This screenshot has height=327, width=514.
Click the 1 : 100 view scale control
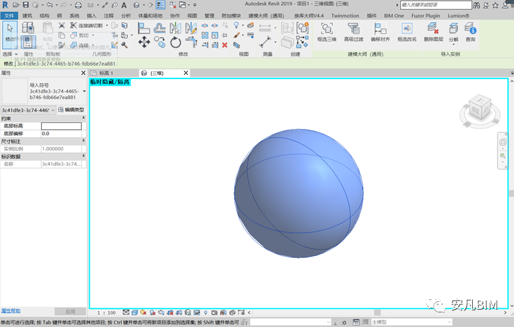click(x=107, y=312)
